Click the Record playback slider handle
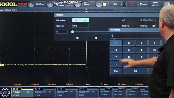The width and height of the screenshot is (174, 98). (x=73, y=32)
